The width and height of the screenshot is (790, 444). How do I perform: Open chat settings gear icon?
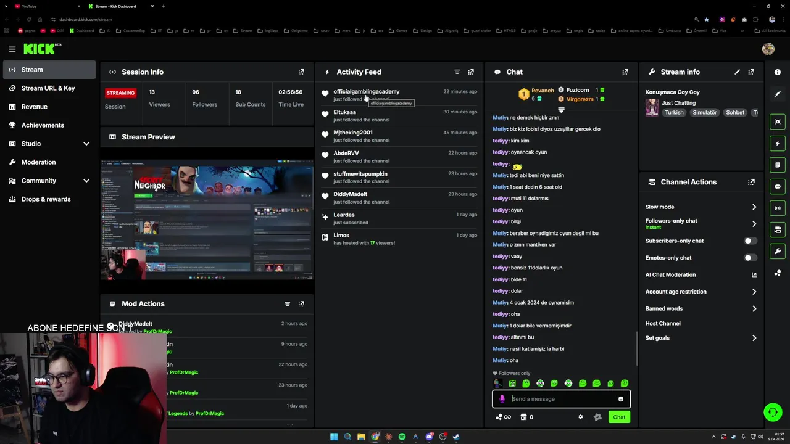580,417
